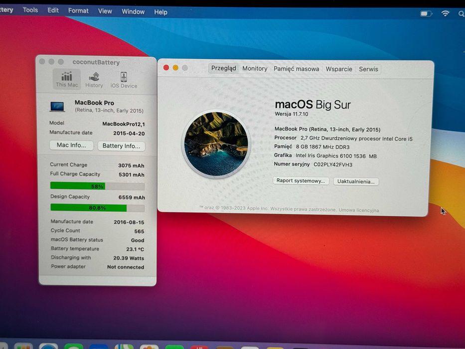Select This Mac icon in coconutBattery
Image resolution: width=465 pixels, height=349 pixels.
pos(67,79)
